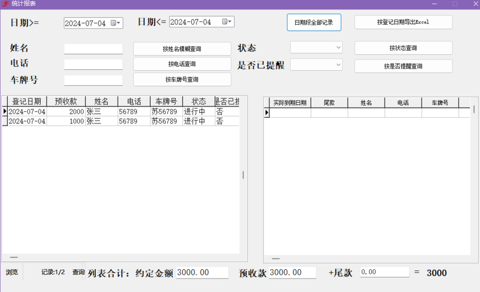Click 日期段全部记录 button
Screen dimensions: 480x292
click(314, 22)
